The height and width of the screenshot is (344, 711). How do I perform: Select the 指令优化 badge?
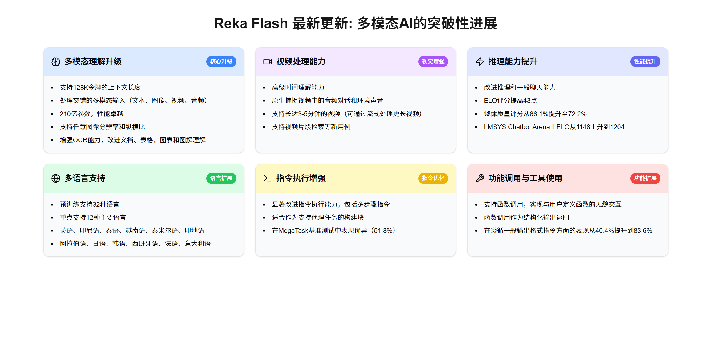433,178
